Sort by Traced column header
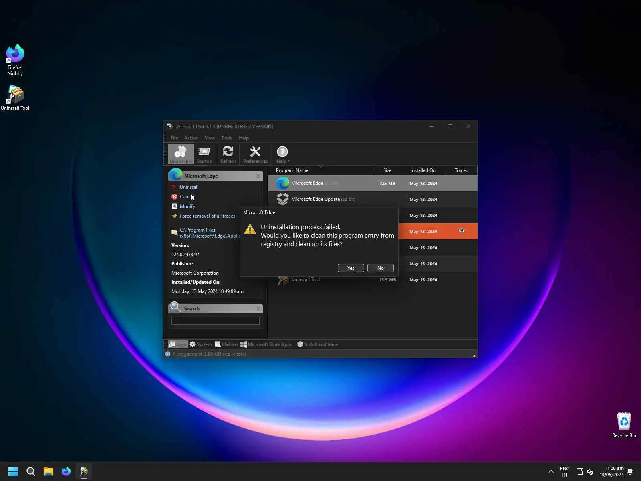Image resolution: width=641 pixels, height=481 pixels. point(461,170)
